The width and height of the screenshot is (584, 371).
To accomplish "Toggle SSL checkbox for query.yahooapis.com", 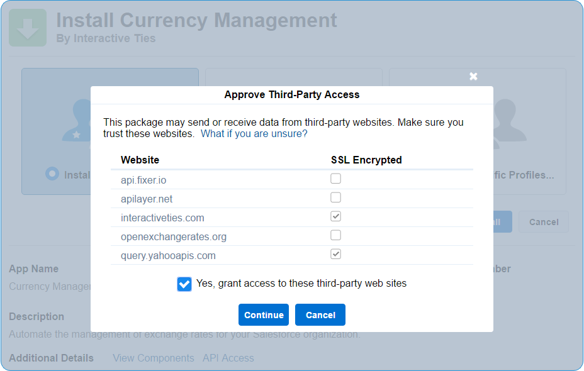I will 335,254.
